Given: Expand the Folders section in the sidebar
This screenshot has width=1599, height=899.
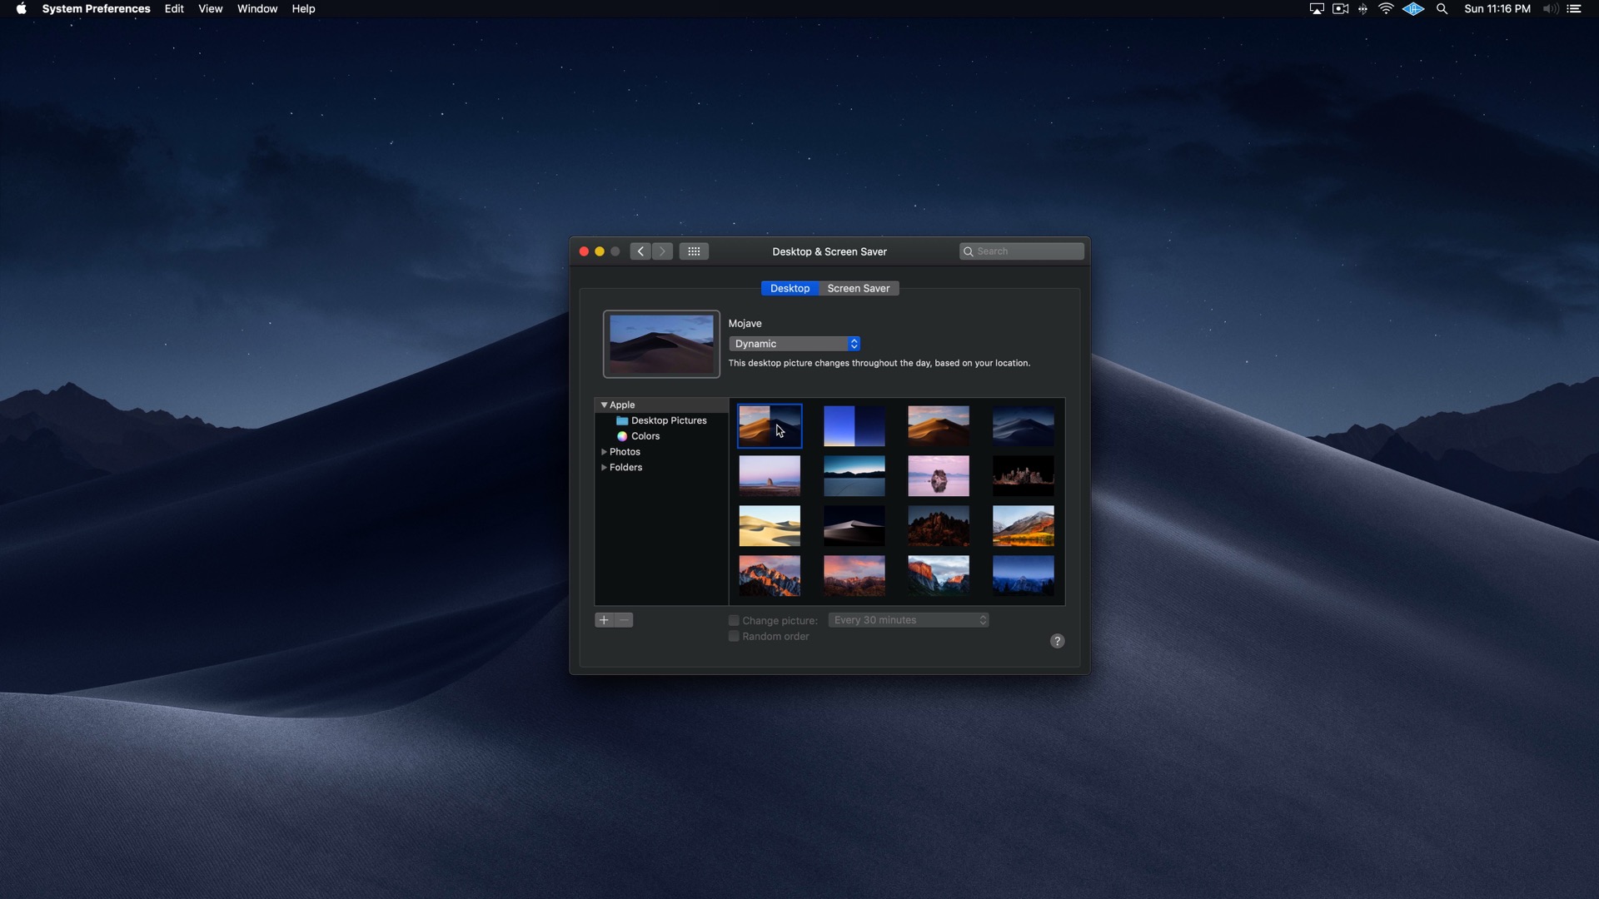Looking at the screenshot, I should pos(605,467).
